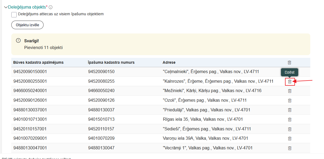
Task: Delete the "Ozoli" row entry
Action: pos(290,101)
